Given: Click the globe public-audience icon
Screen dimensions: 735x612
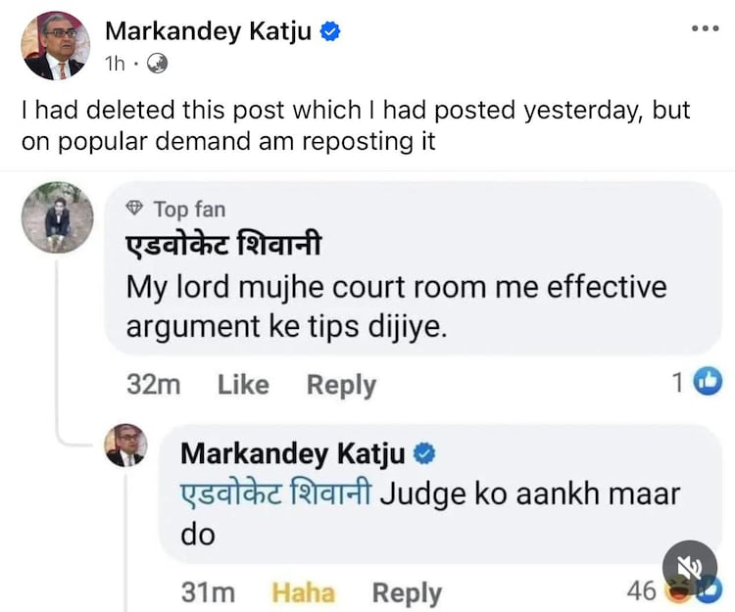Looking at the screenshot, I should tap(157, 64).
